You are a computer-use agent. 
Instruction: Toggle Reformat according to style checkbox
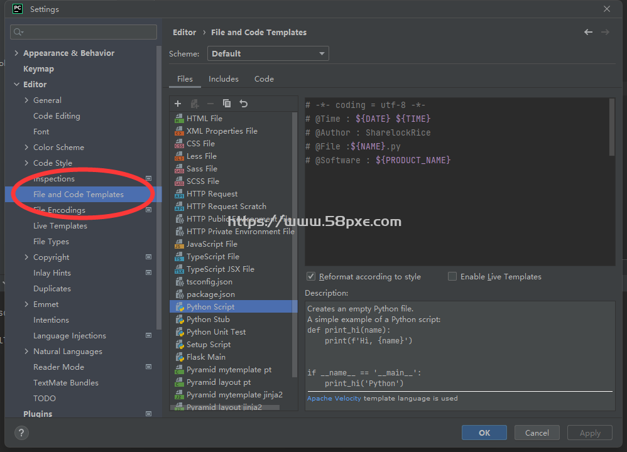311,277
